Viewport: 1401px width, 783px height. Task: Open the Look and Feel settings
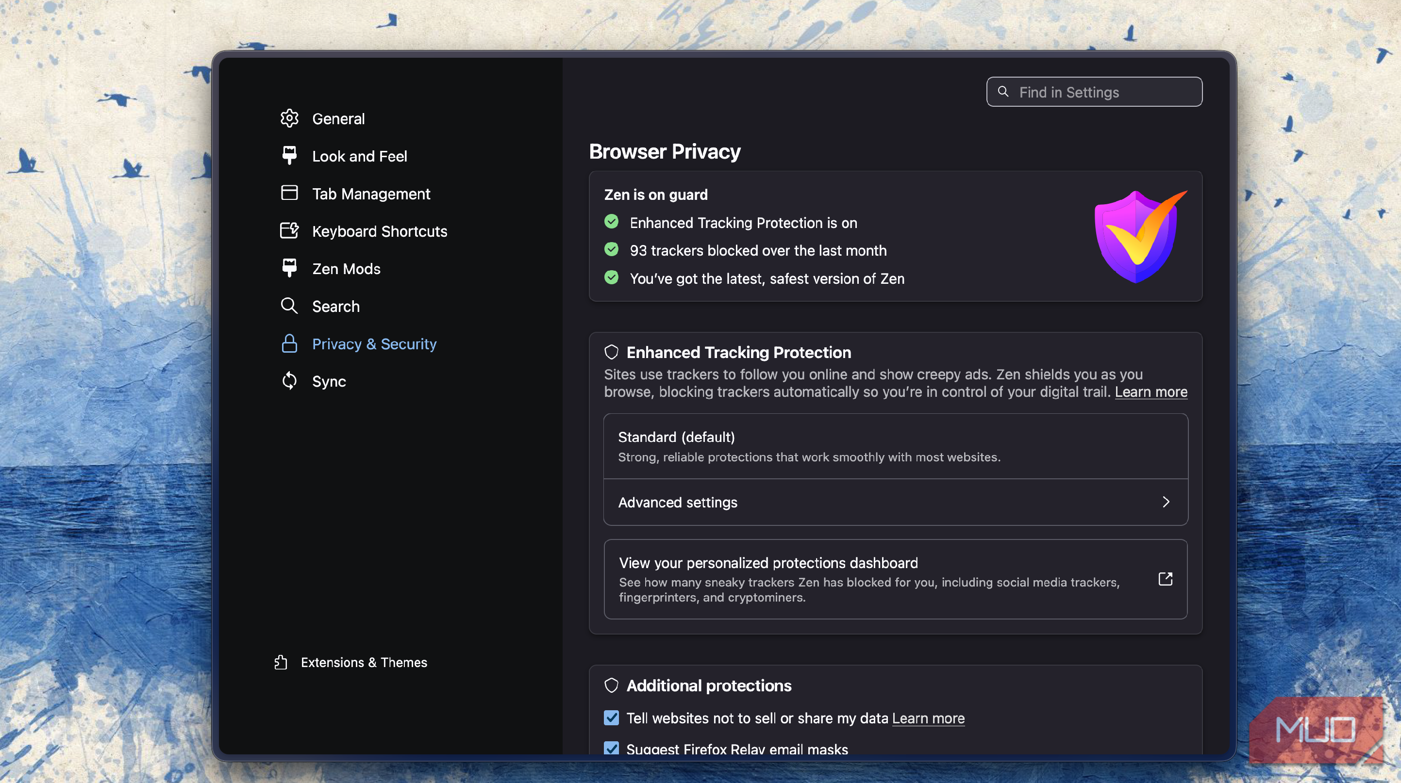click(360, 156)
